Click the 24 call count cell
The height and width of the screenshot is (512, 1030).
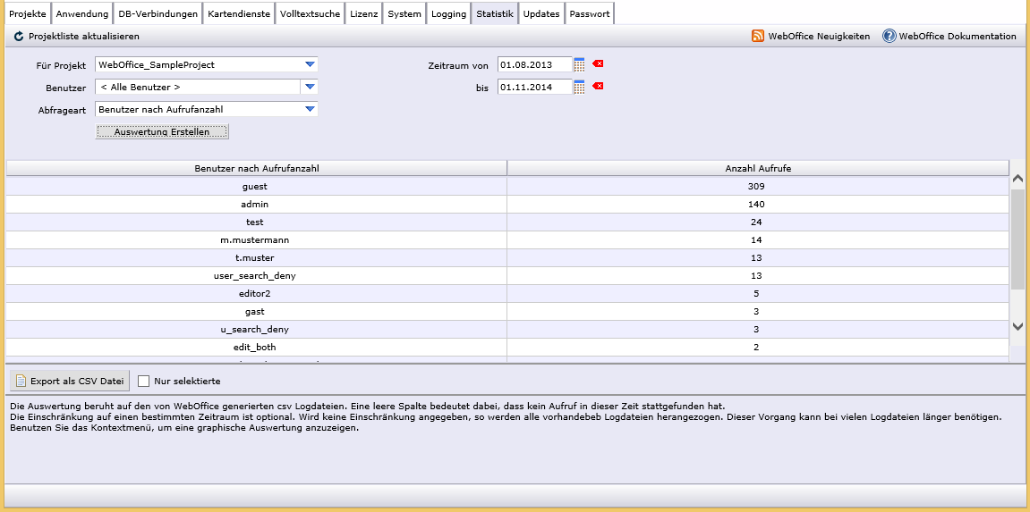click(757, 222)
